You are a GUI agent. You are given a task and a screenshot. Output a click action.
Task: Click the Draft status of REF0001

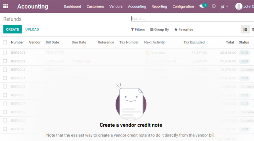[244, 53]
